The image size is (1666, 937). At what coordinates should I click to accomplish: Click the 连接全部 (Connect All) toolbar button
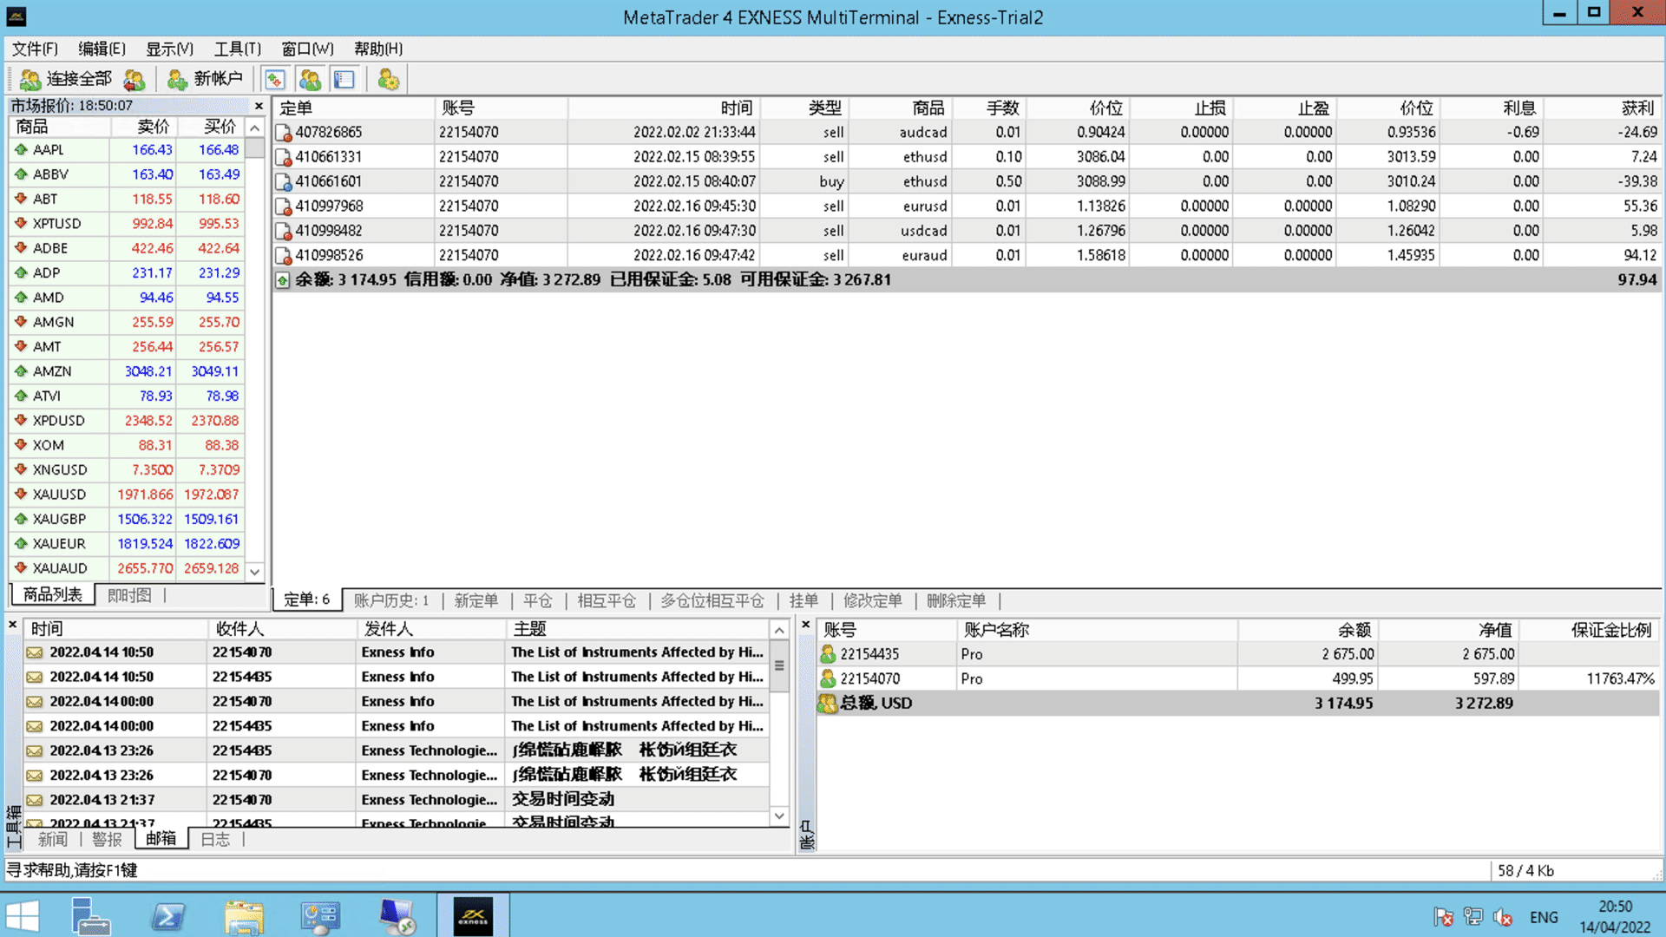click(x=66, y=80)
